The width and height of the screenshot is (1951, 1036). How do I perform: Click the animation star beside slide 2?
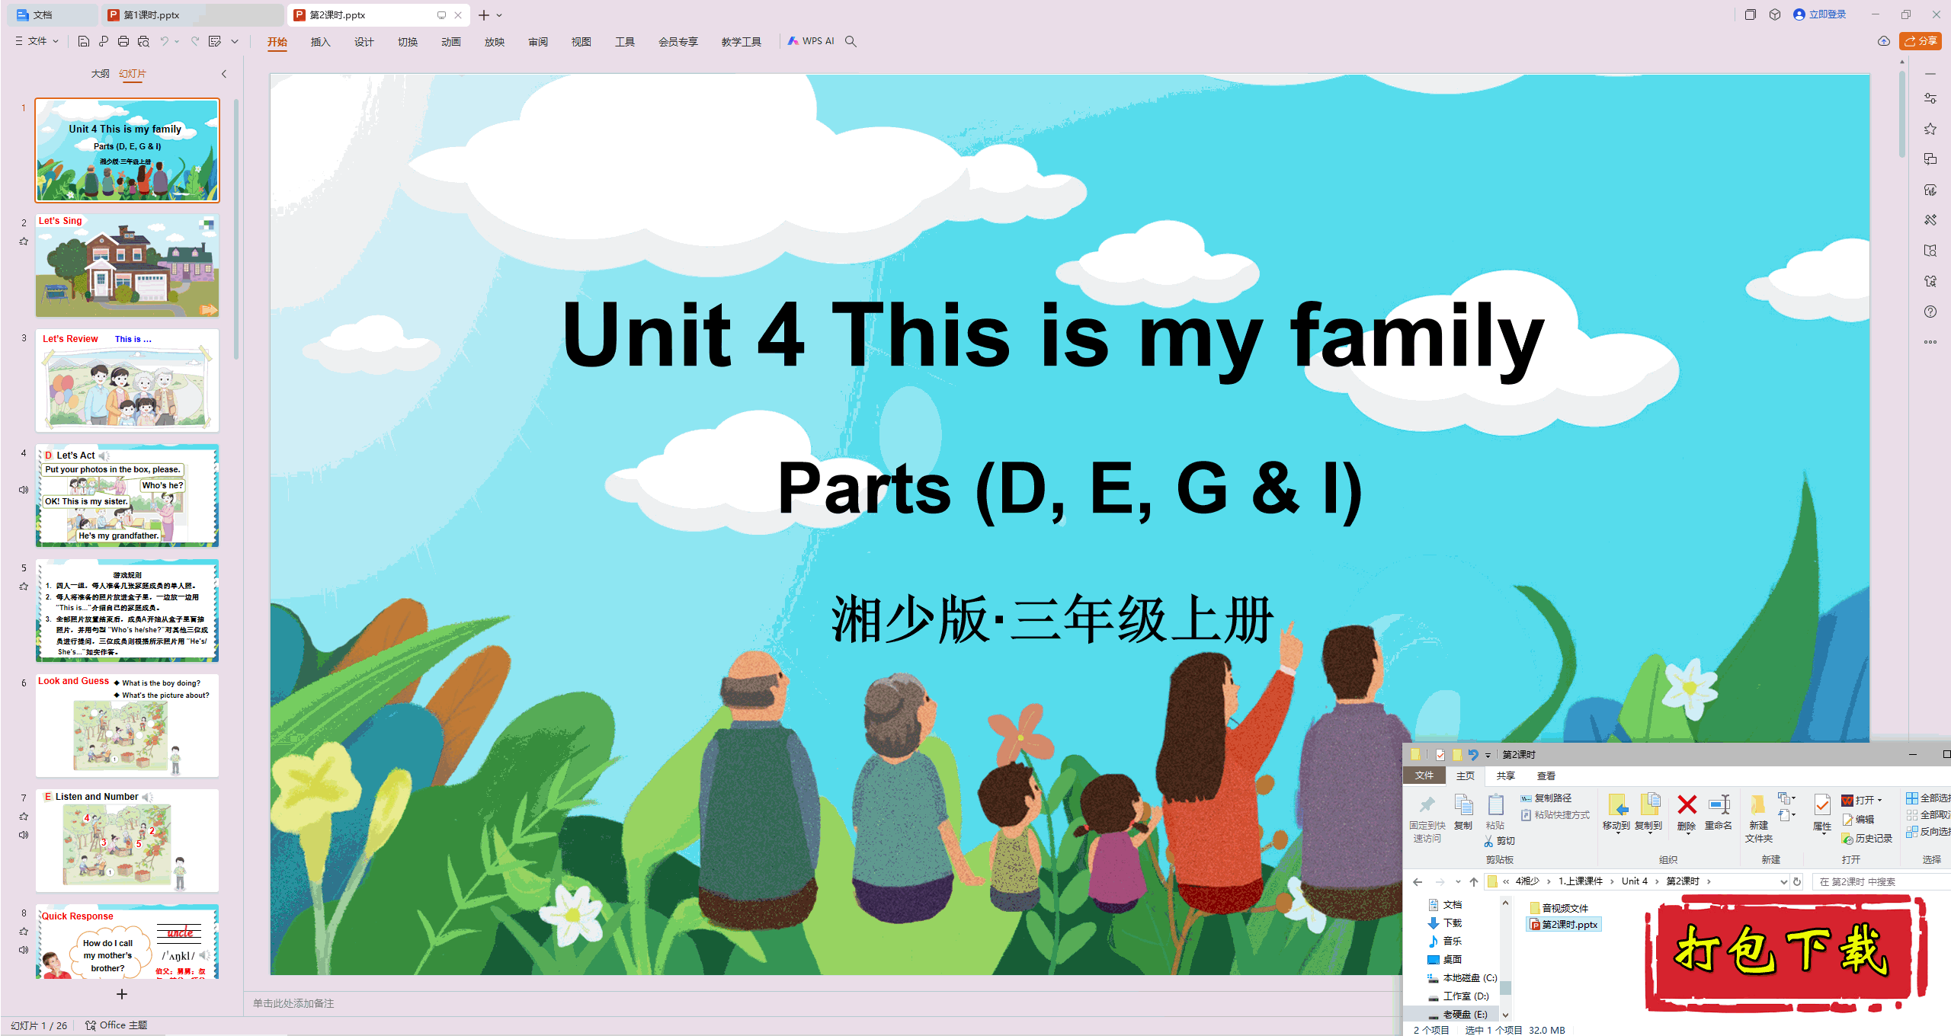tap(24, 241)
